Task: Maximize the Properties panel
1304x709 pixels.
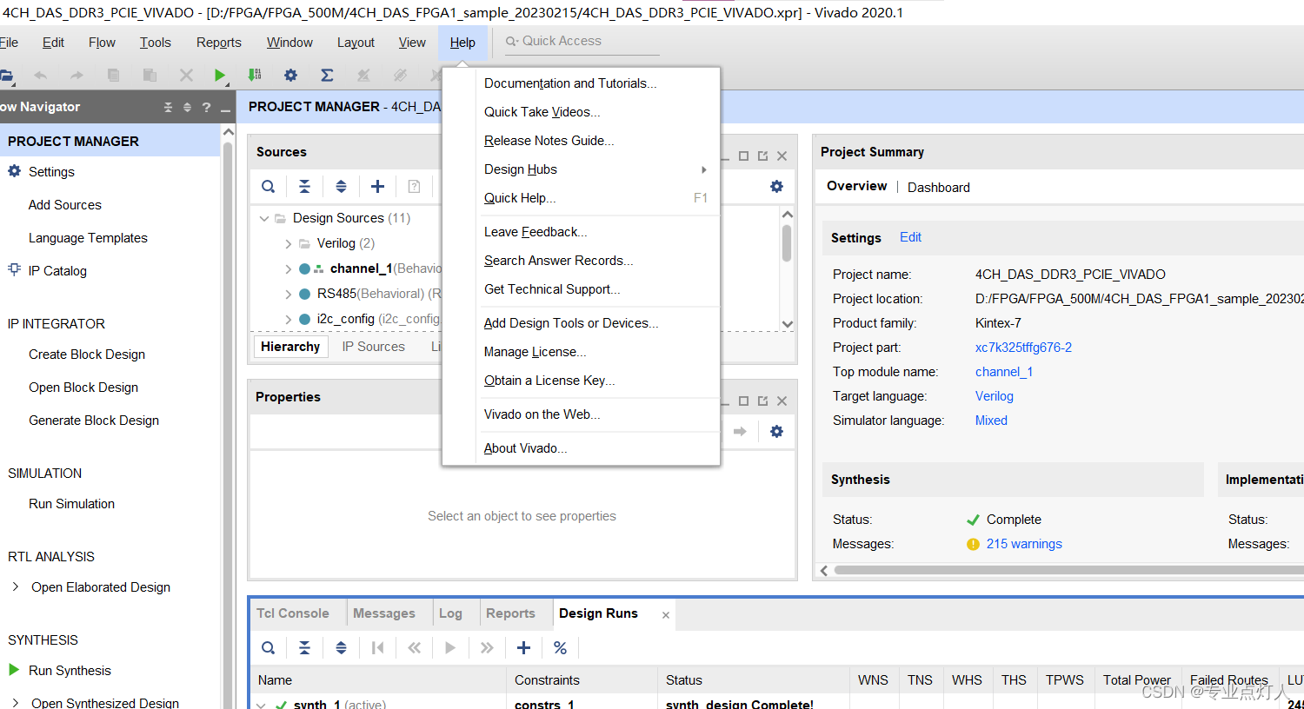Action: point(743,401)
